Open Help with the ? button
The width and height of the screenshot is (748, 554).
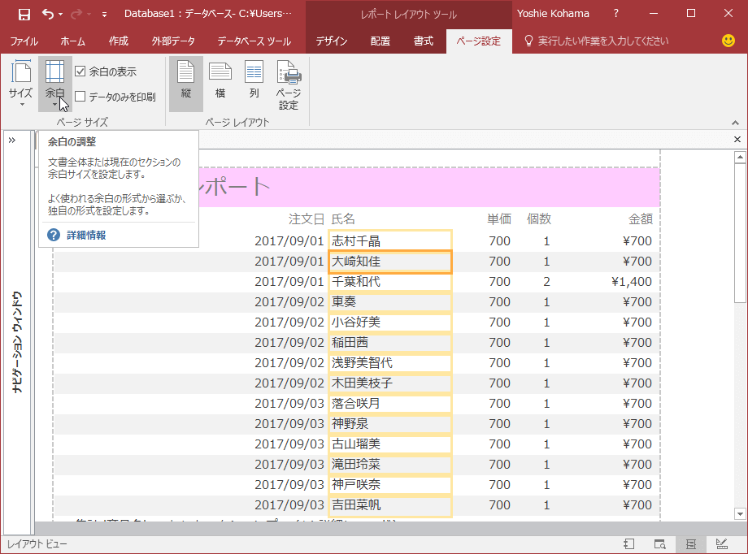(615, 14)
